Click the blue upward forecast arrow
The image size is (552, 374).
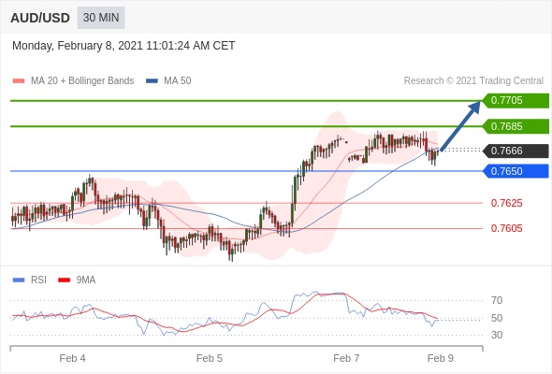460,126
